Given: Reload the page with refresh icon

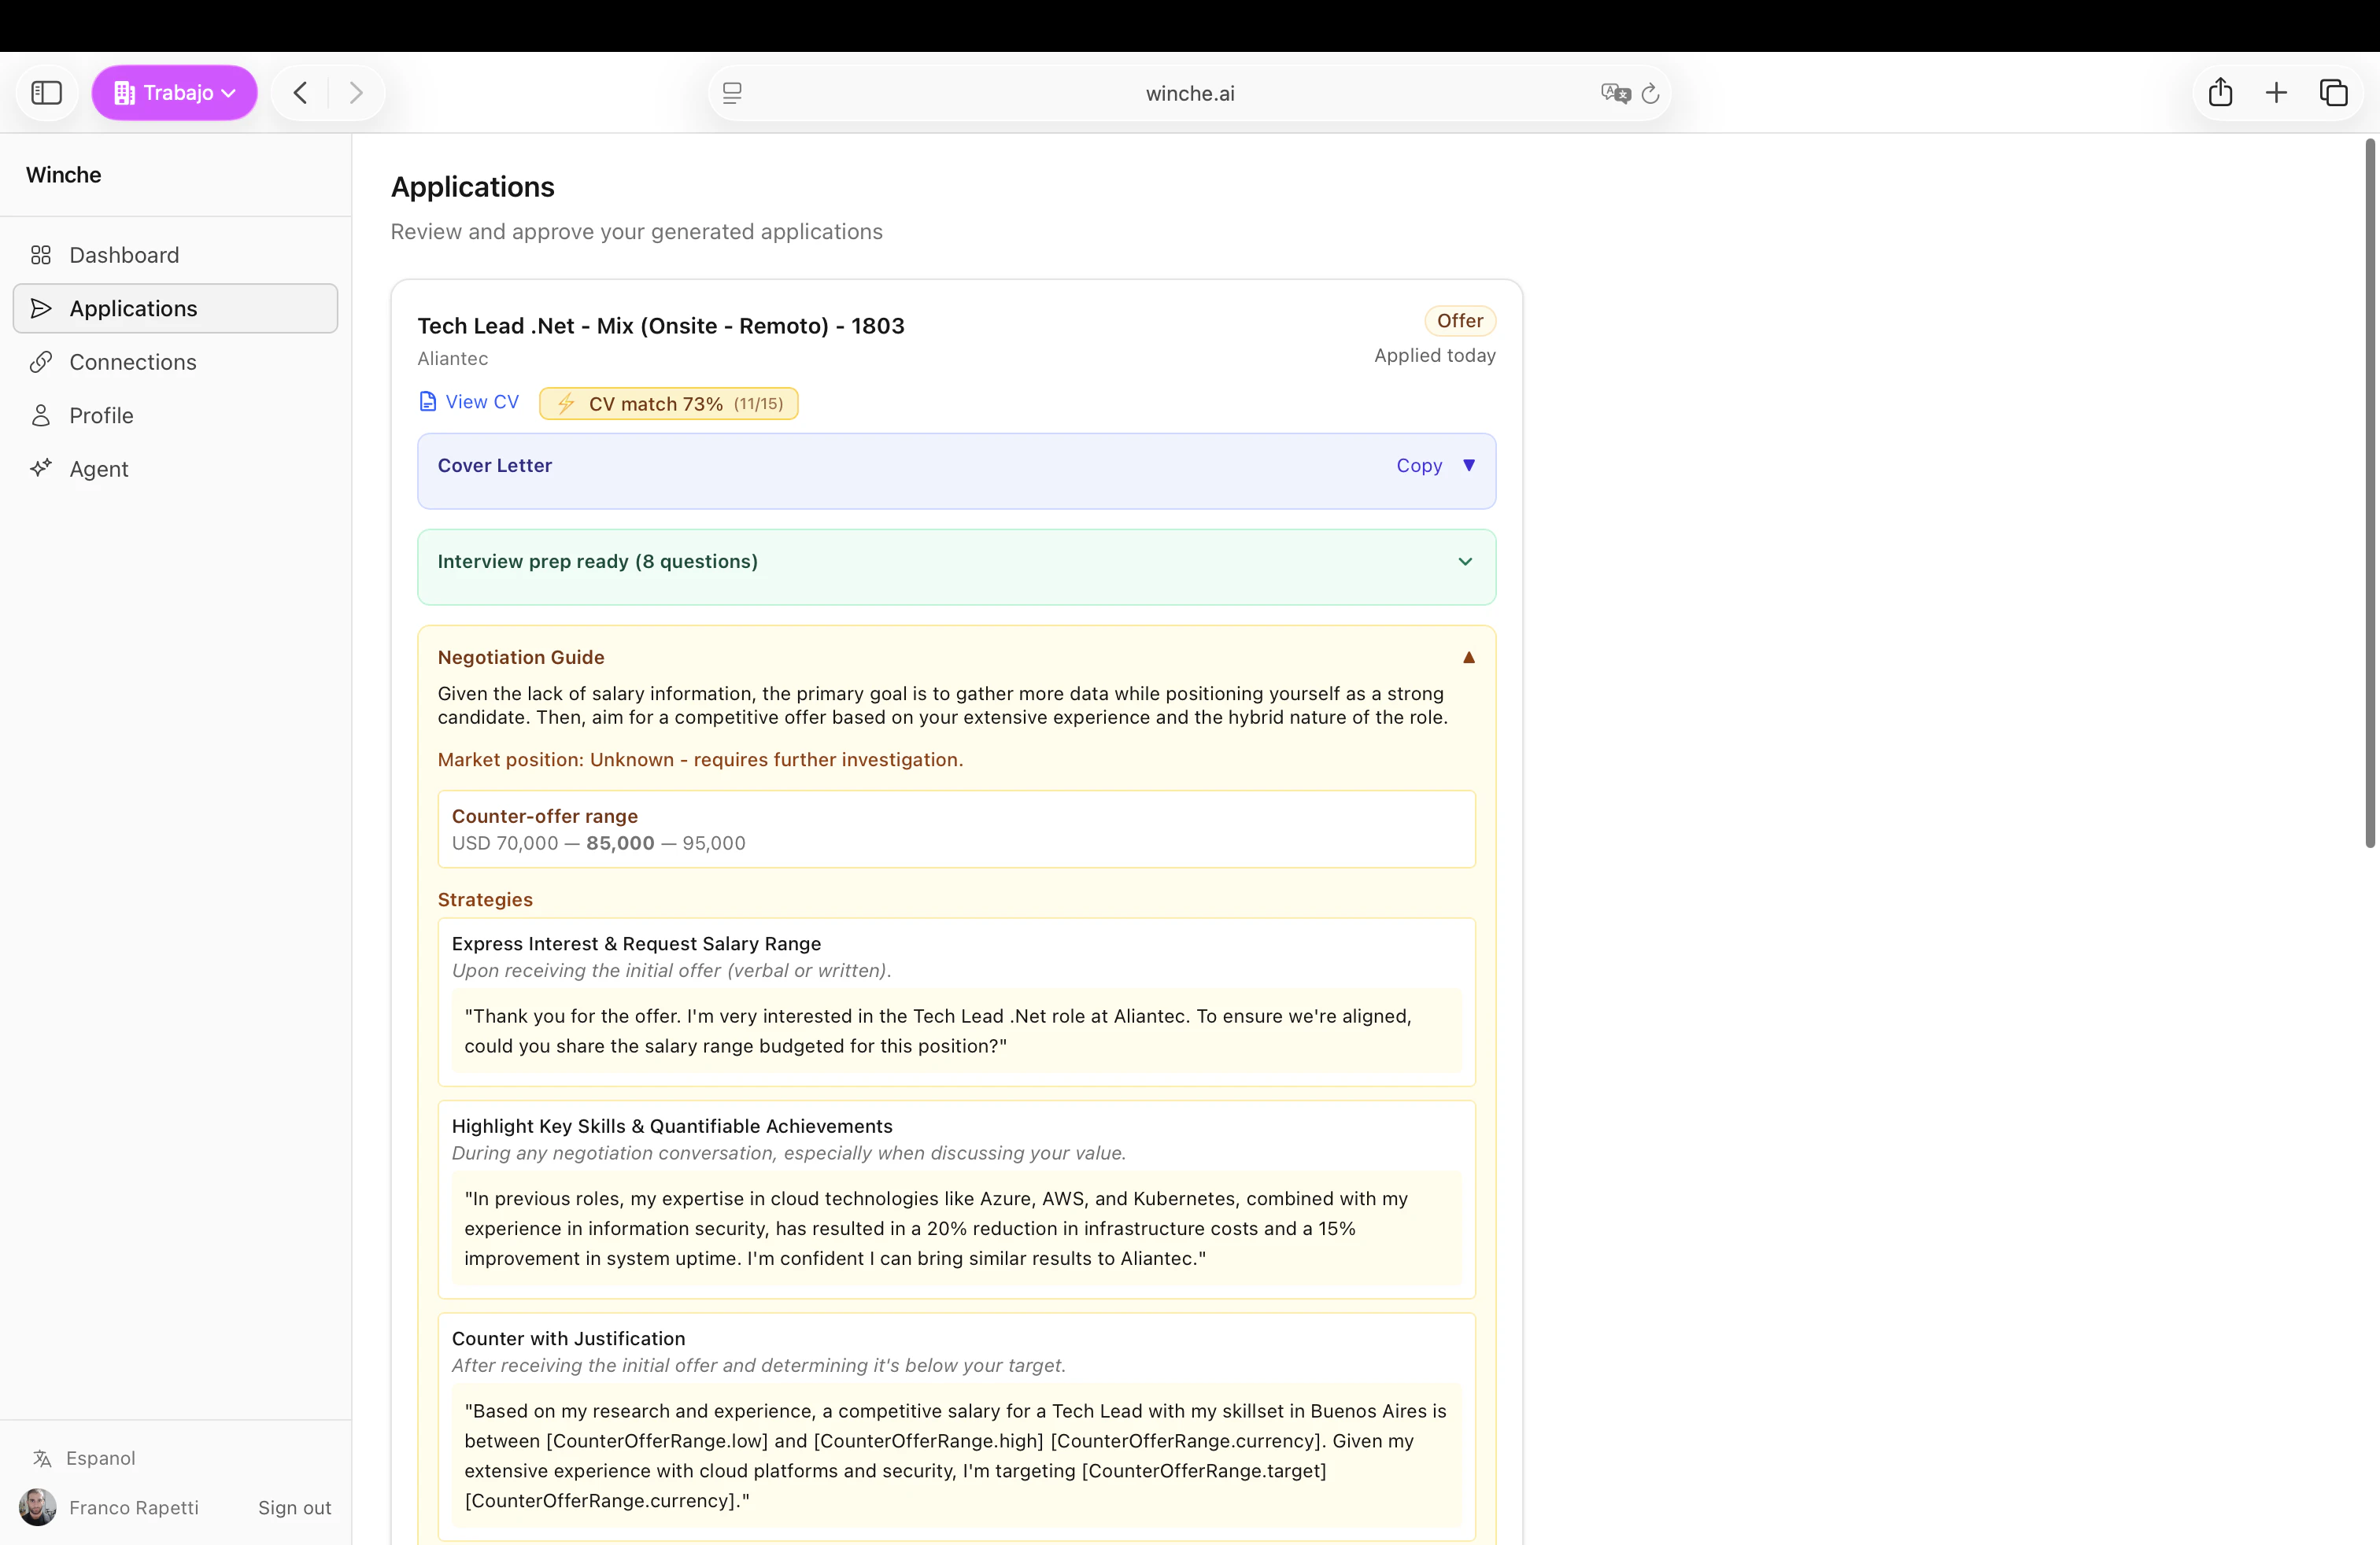Looking at the screenshot, I should pyautogui.click(x=1650, y=93).
